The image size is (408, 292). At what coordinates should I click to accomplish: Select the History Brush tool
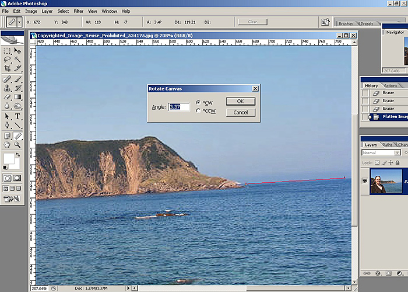[17, 88]
